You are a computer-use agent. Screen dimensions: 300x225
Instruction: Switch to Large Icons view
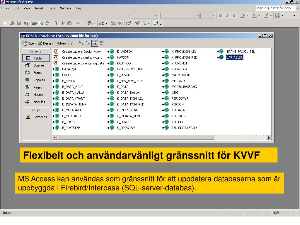click(x=81, y=43)
